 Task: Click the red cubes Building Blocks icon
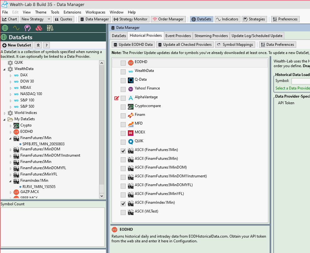pos(39,28)
